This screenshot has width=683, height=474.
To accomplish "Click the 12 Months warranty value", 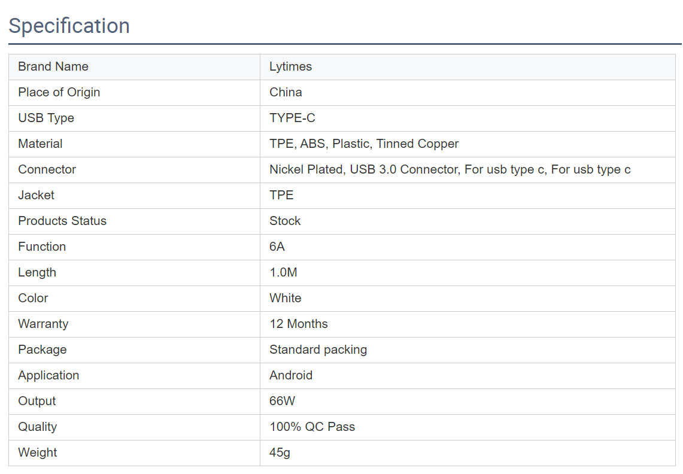I will [x=299, y=324].
